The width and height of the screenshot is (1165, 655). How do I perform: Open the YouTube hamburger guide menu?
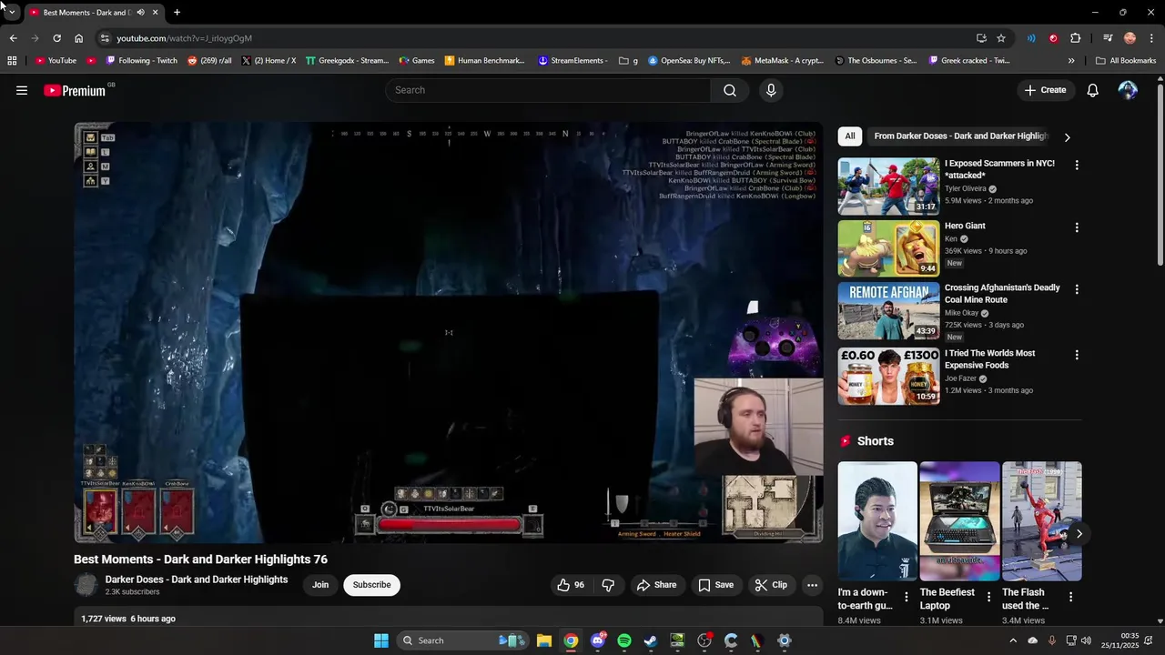click(22, 90)
